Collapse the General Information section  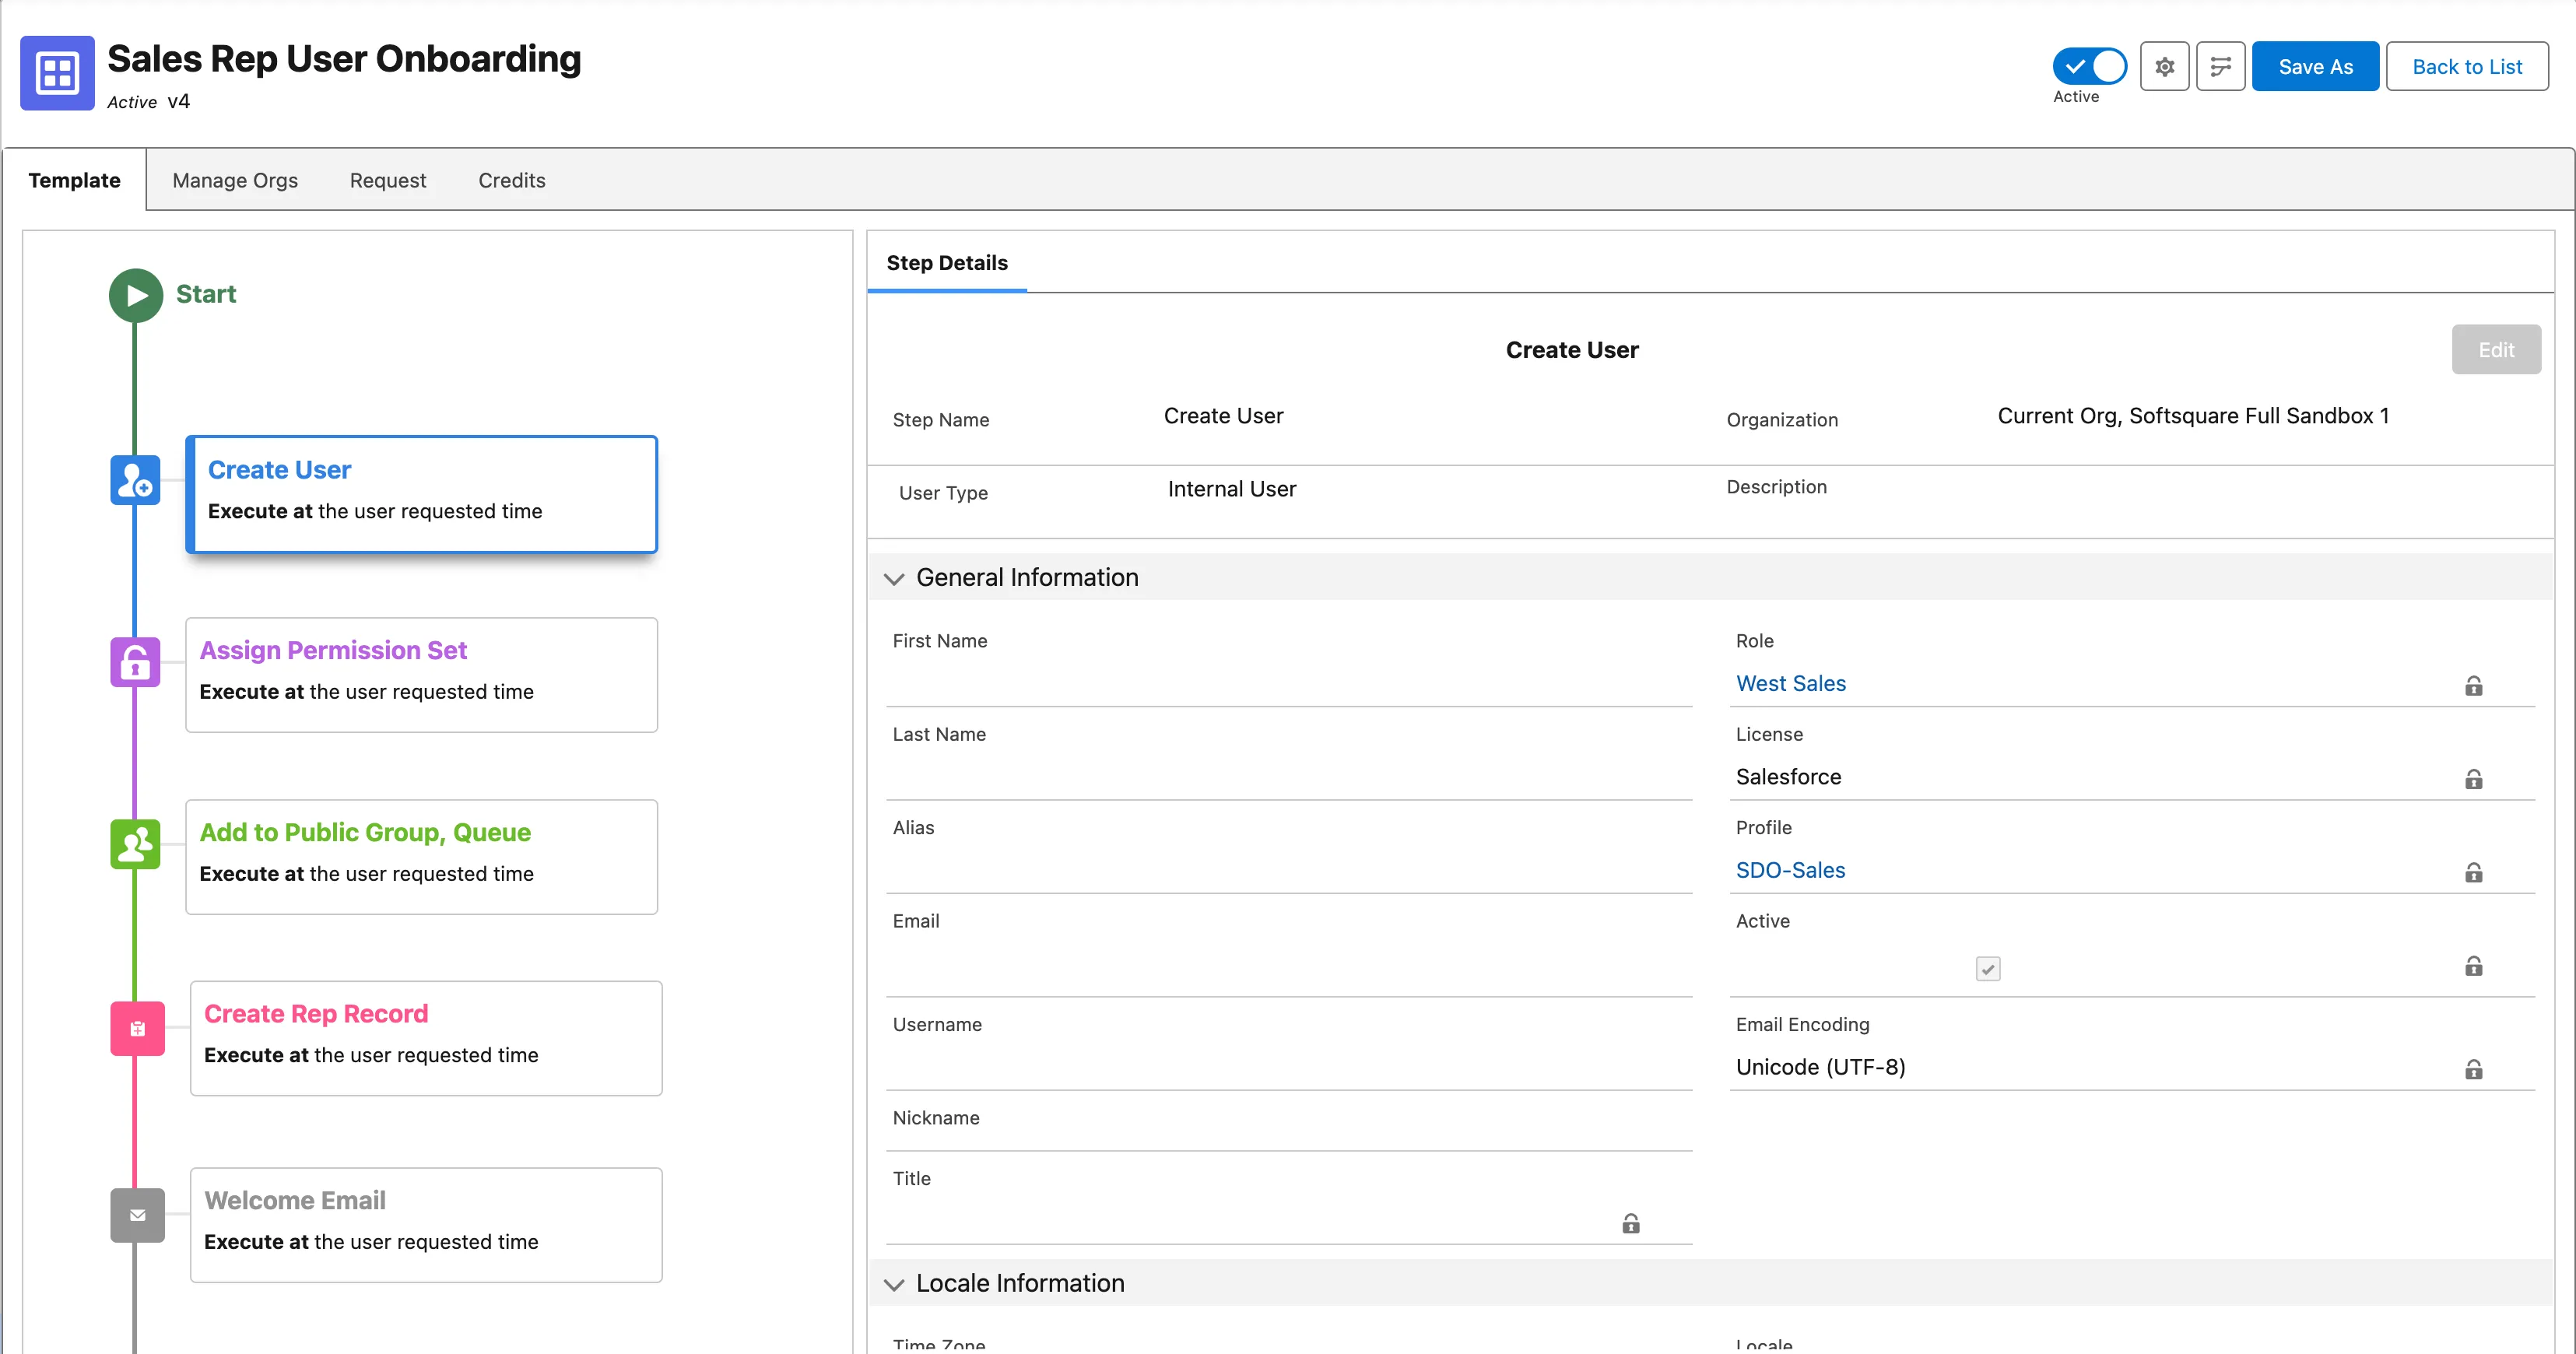894,578
